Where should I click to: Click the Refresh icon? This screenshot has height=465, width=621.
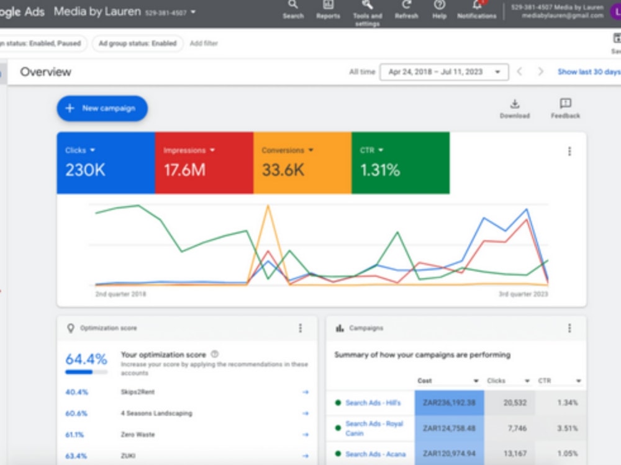406,9
